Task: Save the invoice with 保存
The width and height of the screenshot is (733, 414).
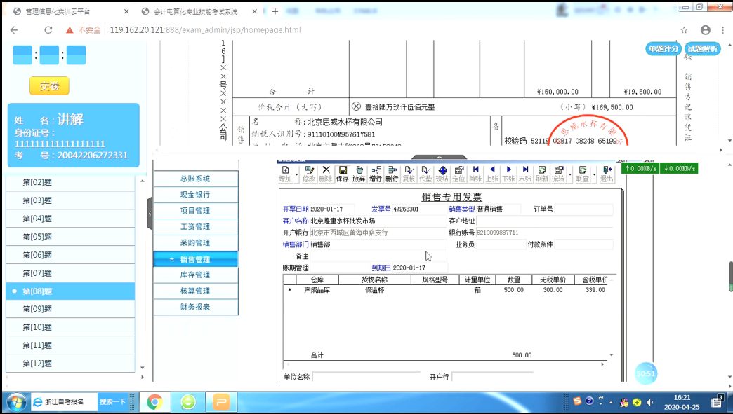Action: pos(343,174)
